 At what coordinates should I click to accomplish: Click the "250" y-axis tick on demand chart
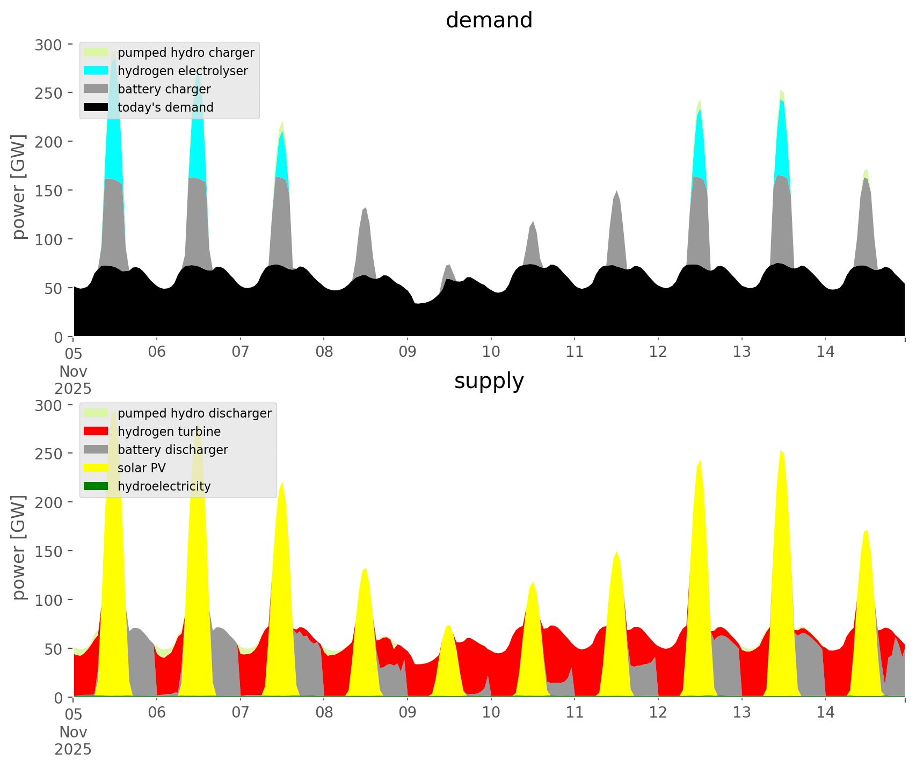pos(49,93)
